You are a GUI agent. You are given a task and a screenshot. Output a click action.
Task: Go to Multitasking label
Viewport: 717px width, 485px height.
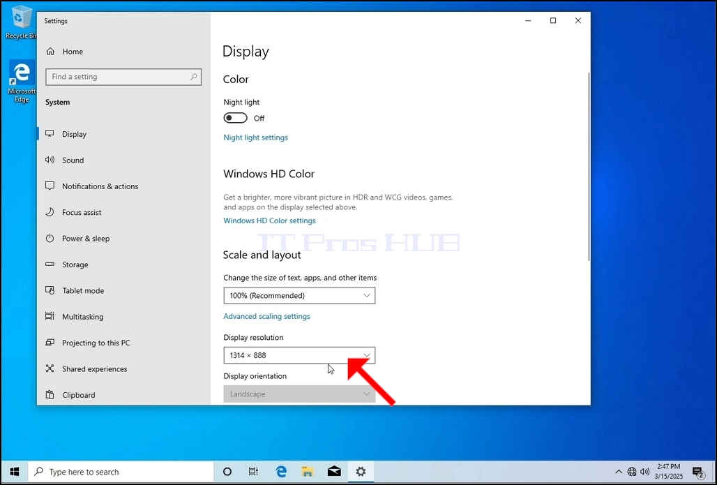tap(83, 317)
